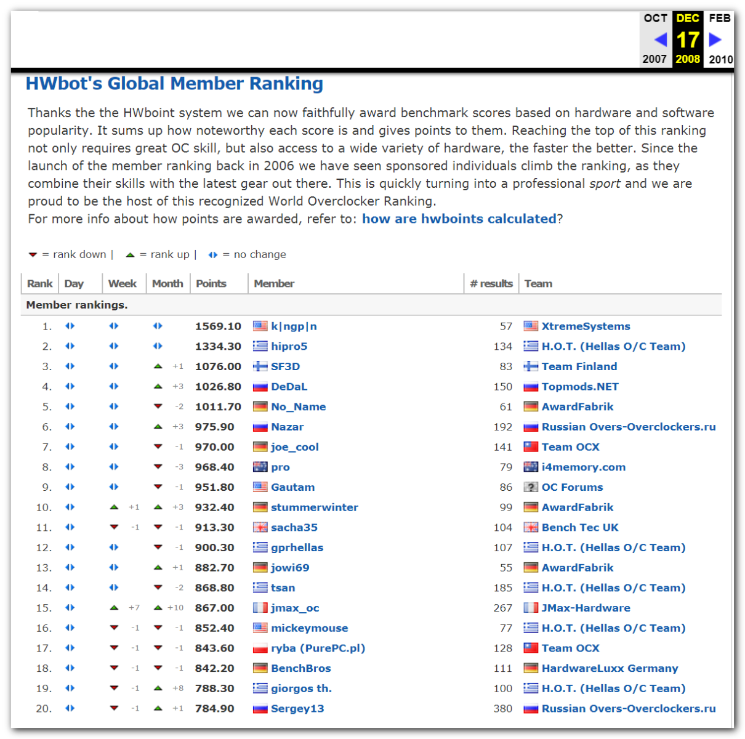745x739 pixels.
Task: Open No_Name's AwardFabrik team link
Action: click(578, 407)
